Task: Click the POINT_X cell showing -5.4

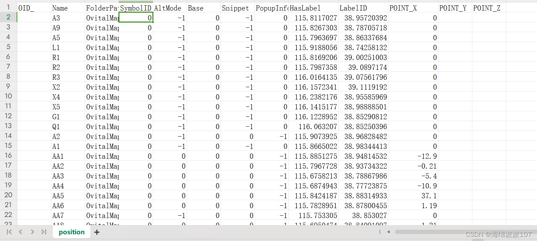Action: [413, 176]
